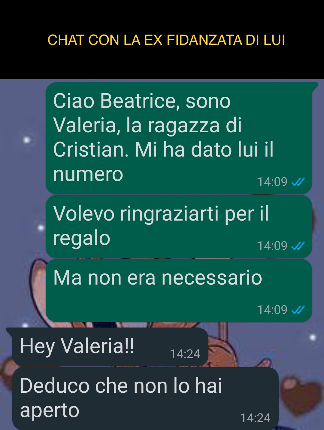324x430 pixels.
Task: Select the 'Ciao Beatrice, sono Valeria' message bubble
Action: (179, 138)
